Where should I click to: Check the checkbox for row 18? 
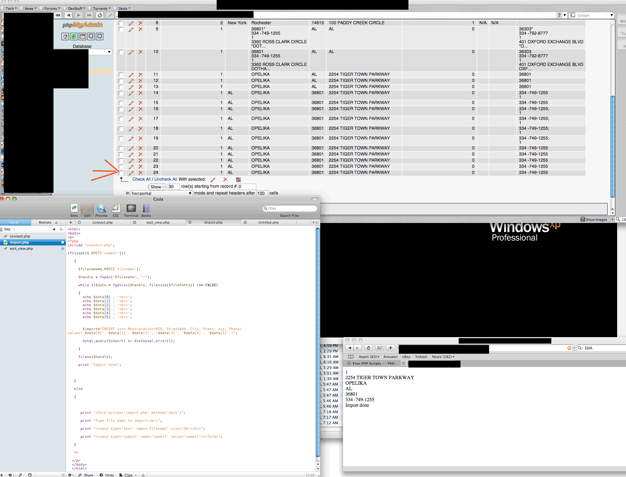(x=121, y=129)
